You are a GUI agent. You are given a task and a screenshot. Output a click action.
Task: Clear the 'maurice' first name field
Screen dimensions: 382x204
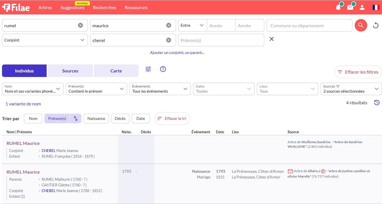(x=169, y=25)
